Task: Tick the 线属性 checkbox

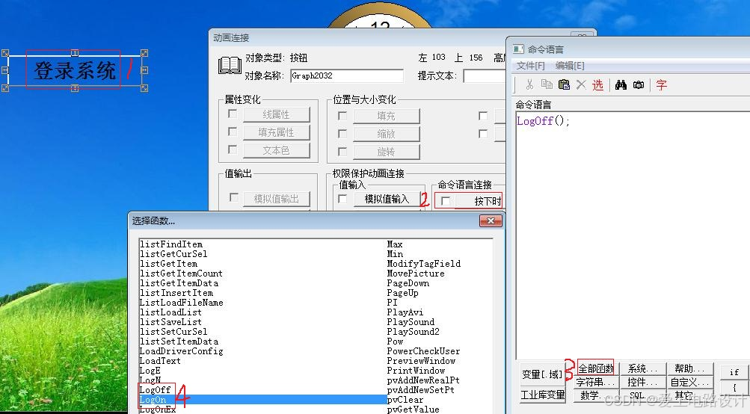Action: click(x=233, y=114)
